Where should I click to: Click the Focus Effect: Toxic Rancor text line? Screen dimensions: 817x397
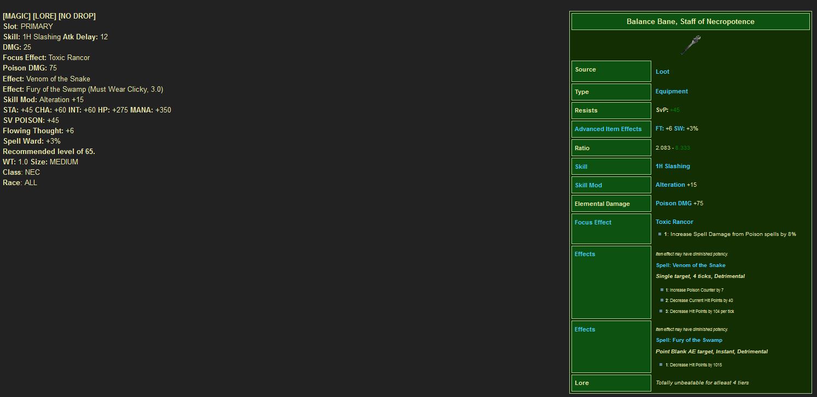click(x=46, y=57)
